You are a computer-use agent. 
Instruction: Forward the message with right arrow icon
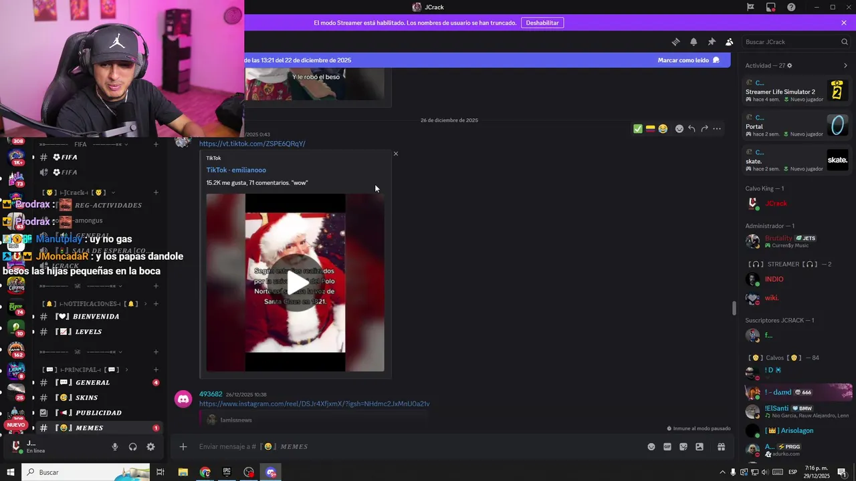pos(704,129)
